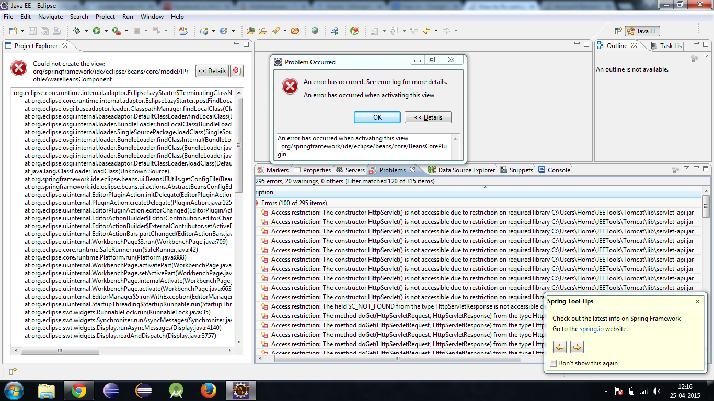Close the Project Explorer view tab
The width and height of the screenshot is (714, 401).
tap(65, 46)
